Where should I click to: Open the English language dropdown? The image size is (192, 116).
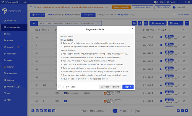[x=173, y=2]
